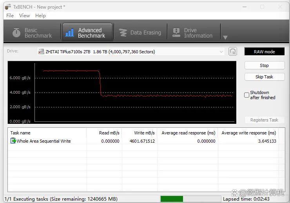290x203 pixels.
Task: Click the write response value 3.645133
Action: pos(267,141)
